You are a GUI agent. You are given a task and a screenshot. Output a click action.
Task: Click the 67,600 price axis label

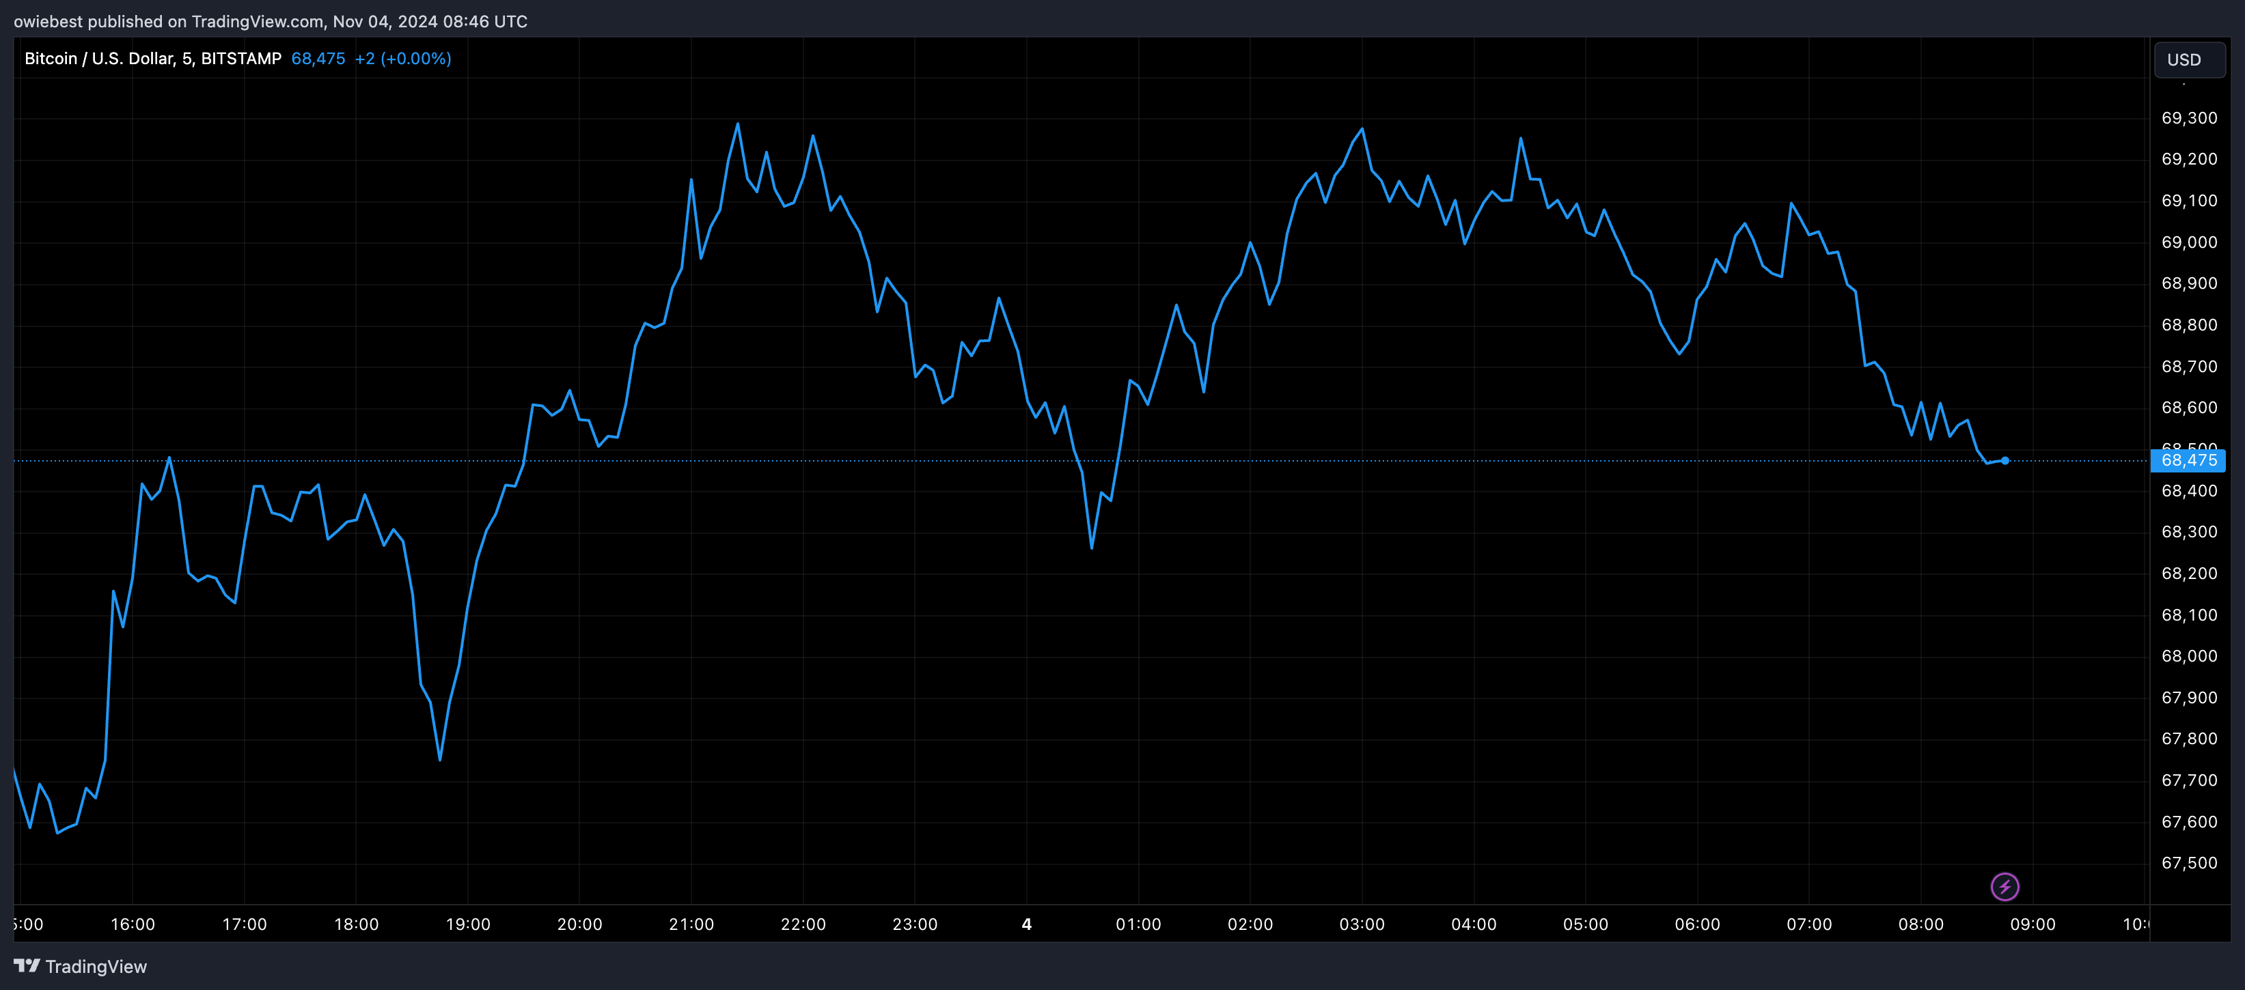click(2189, 821)
